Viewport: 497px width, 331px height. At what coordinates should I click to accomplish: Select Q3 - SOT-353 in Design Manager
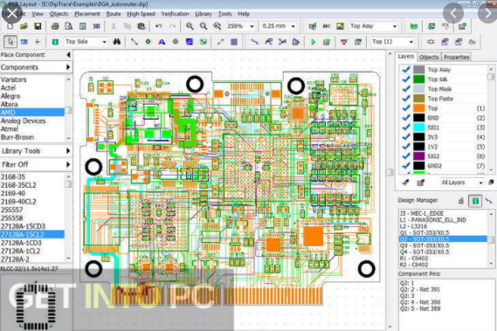pyautogui.click(x=425, y=245)
